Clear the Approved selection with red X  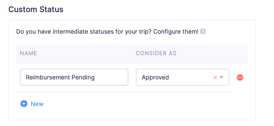[215, 78]
